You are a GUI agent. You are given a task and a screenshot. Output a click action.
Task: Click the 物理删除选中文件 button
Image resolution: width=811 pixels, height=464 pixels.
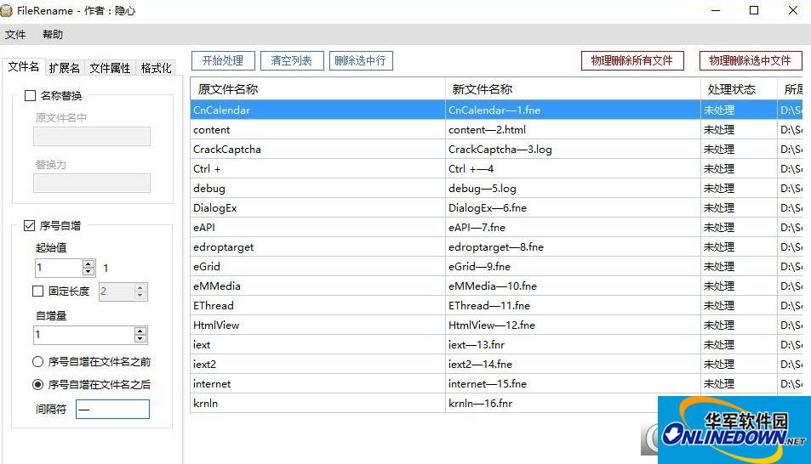(750, 60)
